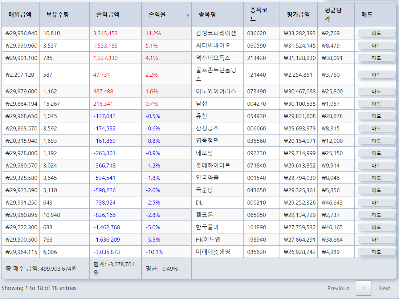Sell 웰크론 with 매도 button
The height and width of the screenshot is (299, 399).
pos(376,215)
